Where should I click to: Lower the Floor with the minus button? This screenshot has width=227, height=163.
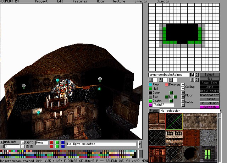183,97
